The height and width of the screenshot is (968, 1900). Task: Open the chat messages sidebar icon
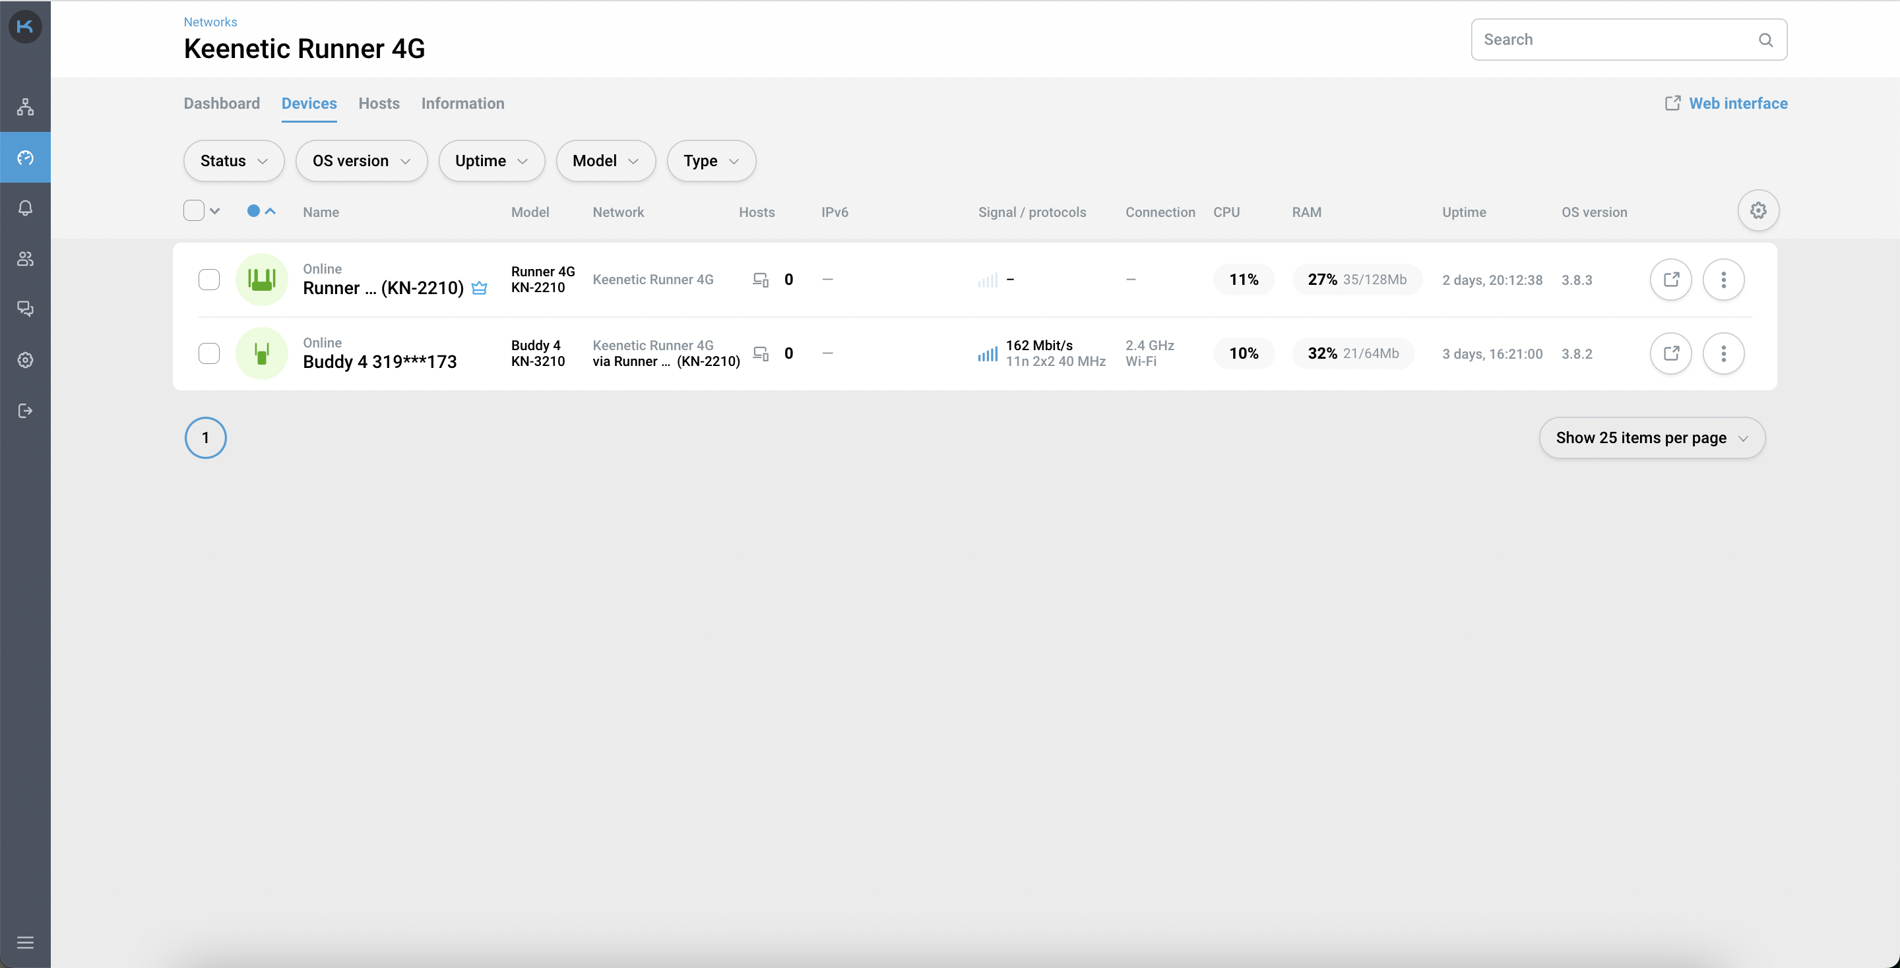[x=25, y=309]
